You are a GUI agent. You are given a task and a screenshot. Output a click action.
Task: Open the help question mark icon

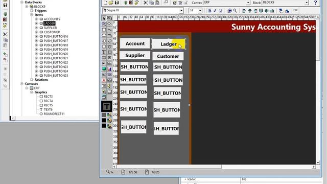(315, 3)
